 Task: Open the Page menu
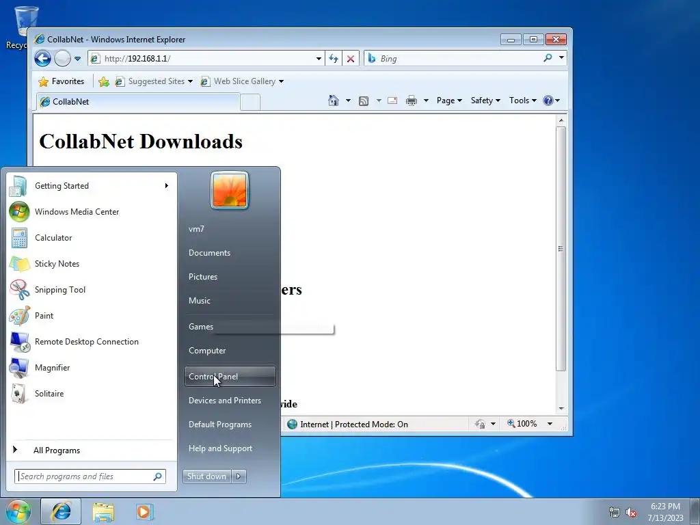[x=449, y=100]
